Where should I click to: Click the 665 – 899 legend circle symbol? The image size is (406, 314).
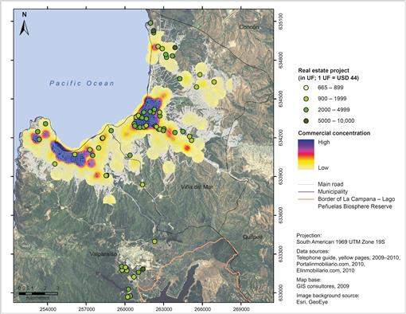(306, 88)
